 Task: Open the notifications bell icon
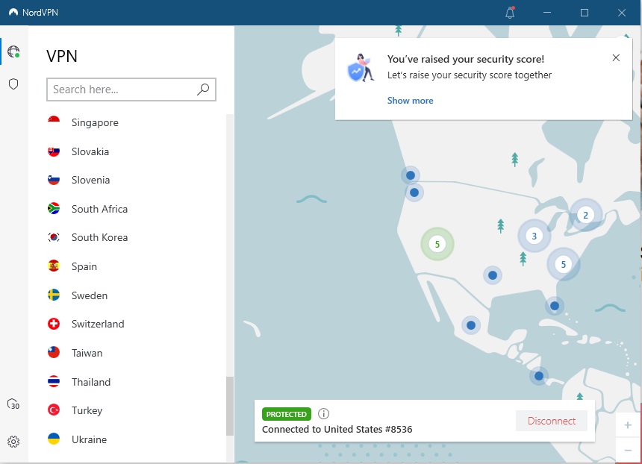click(x=510, y=13)
